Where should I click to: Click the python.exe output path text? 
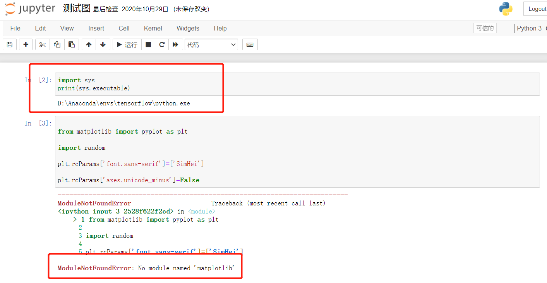124,103
